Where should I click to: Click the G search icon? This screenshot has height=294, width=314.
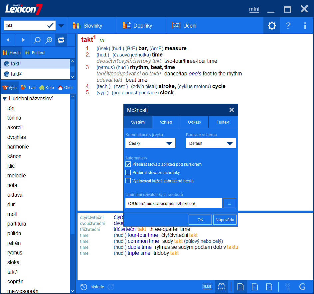click(302, 287)
